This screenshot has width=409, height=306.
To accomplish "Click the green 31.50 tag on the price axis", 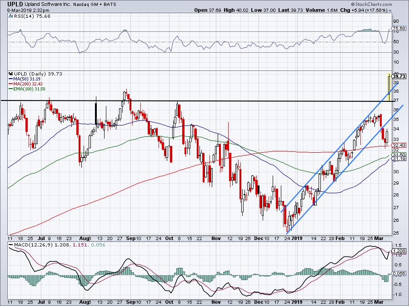I will [399, 155].
